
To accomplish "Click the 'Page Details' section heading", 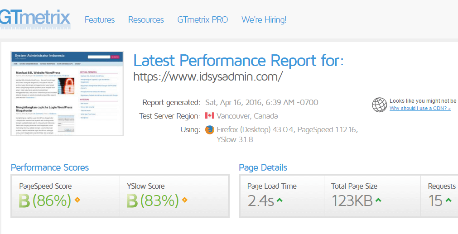I will 263,167.
